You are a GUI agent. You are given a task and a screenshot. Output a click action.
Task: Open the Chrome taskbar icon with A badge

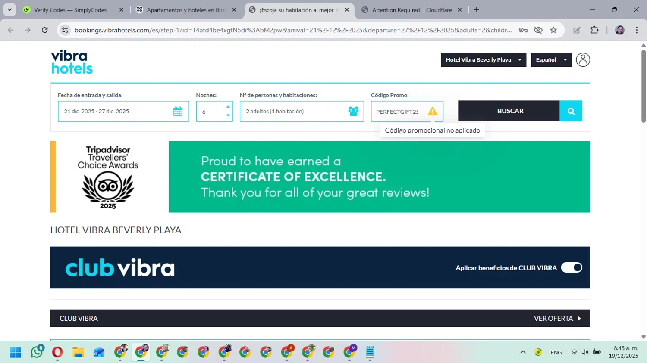click(x=287, y=352)
